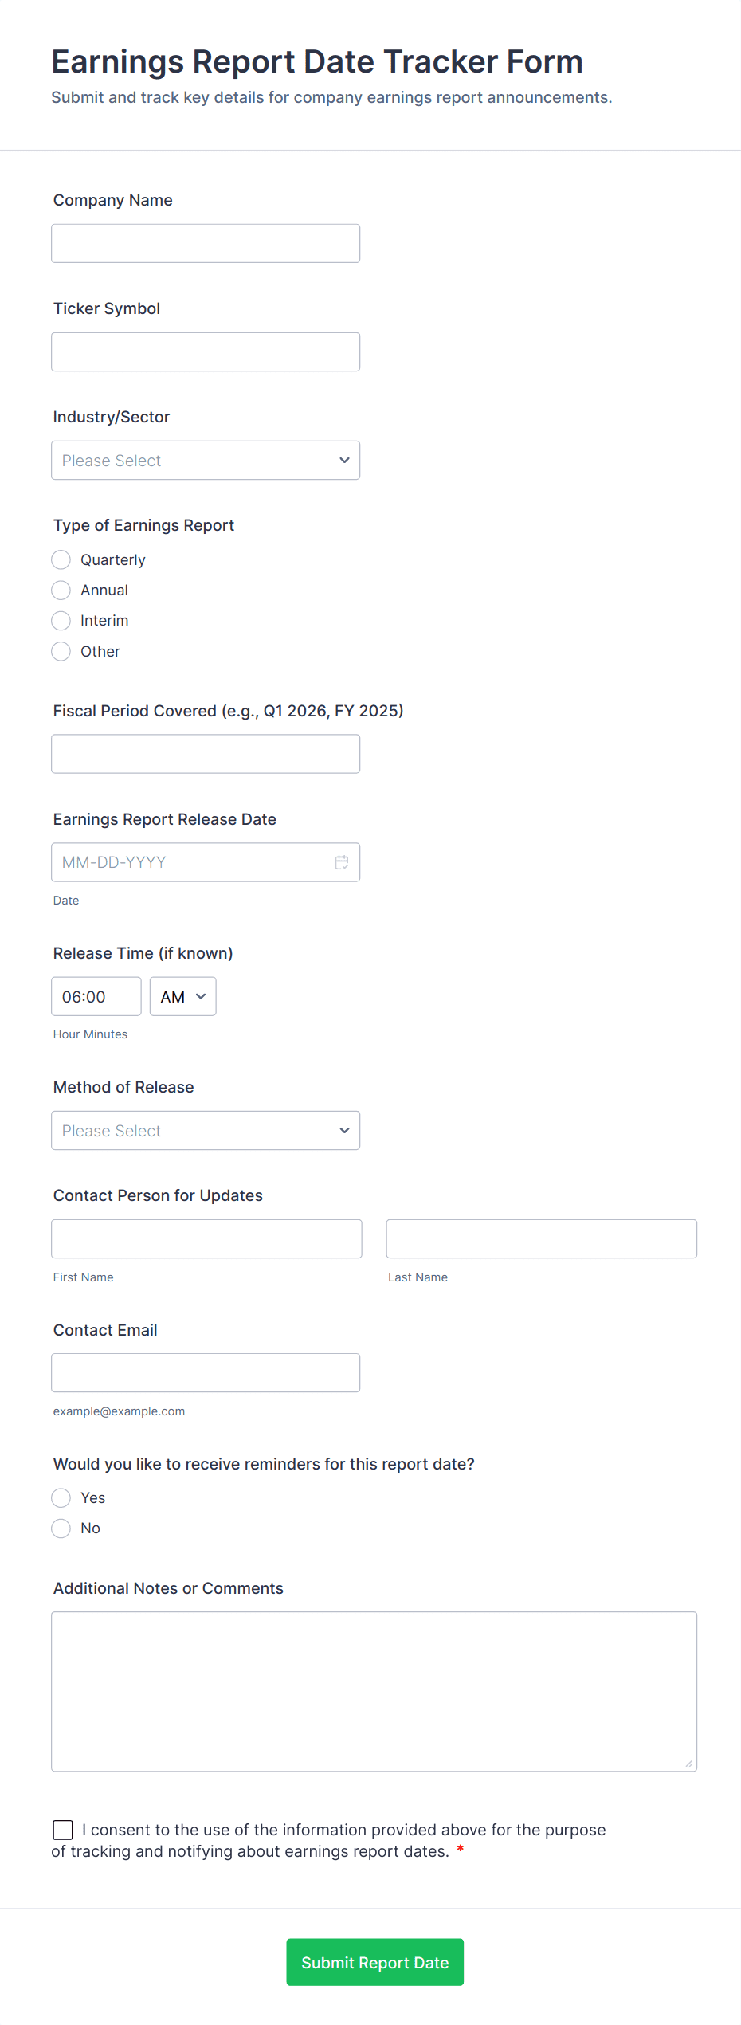Click into the Ticker Symbol input

pyautogui.click(x=206, y=352)
